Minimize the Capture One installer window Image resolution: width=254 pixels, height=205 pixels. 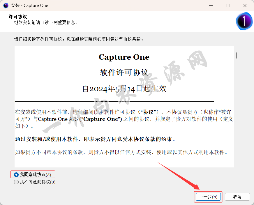coord(211,6)
